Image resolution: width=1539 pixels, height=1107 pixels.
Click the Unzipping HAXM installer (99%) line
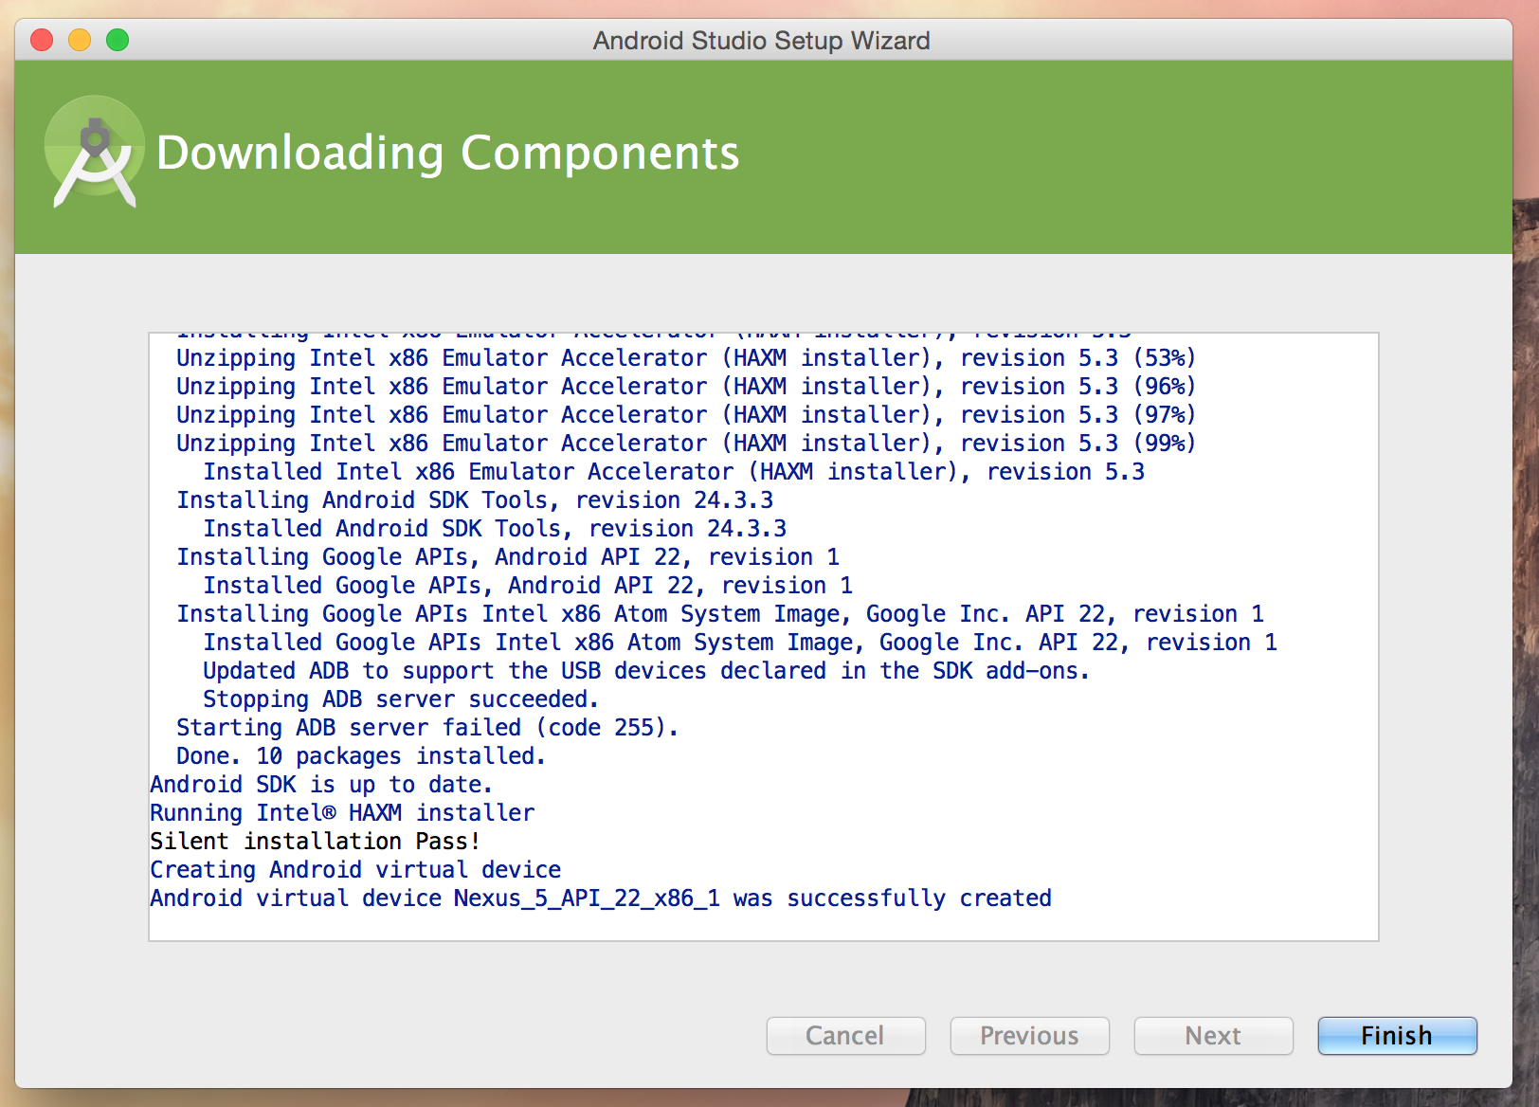pos(686,444)
